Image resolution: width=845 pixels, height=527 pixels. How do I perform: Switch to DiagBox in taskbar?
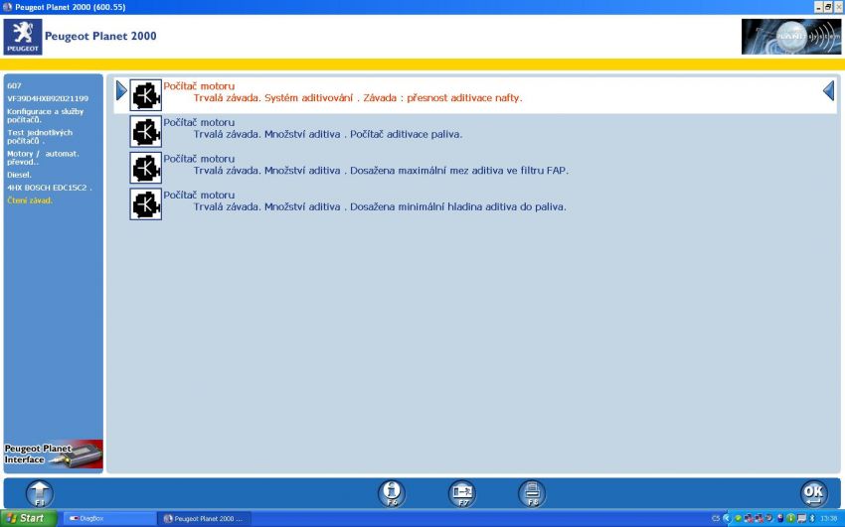(x=109, y=518)
